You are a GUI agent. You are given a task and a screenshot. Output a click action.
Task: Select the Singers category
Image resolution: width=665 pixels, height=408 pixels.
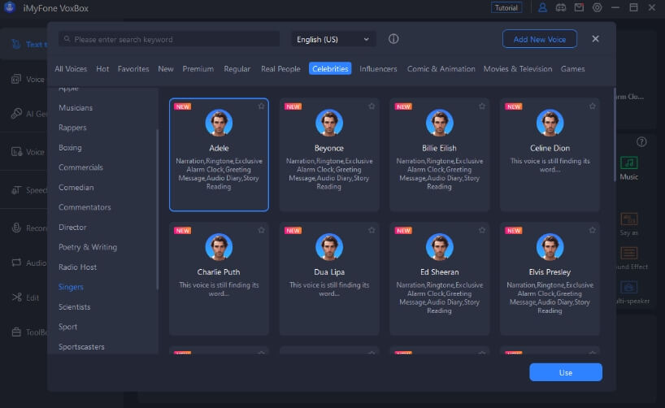point(71,287)
